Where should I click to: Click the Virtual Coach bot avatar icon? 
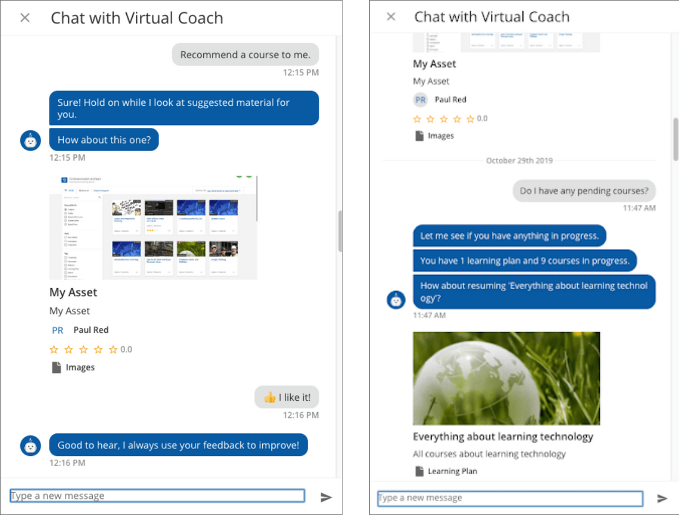30,141
